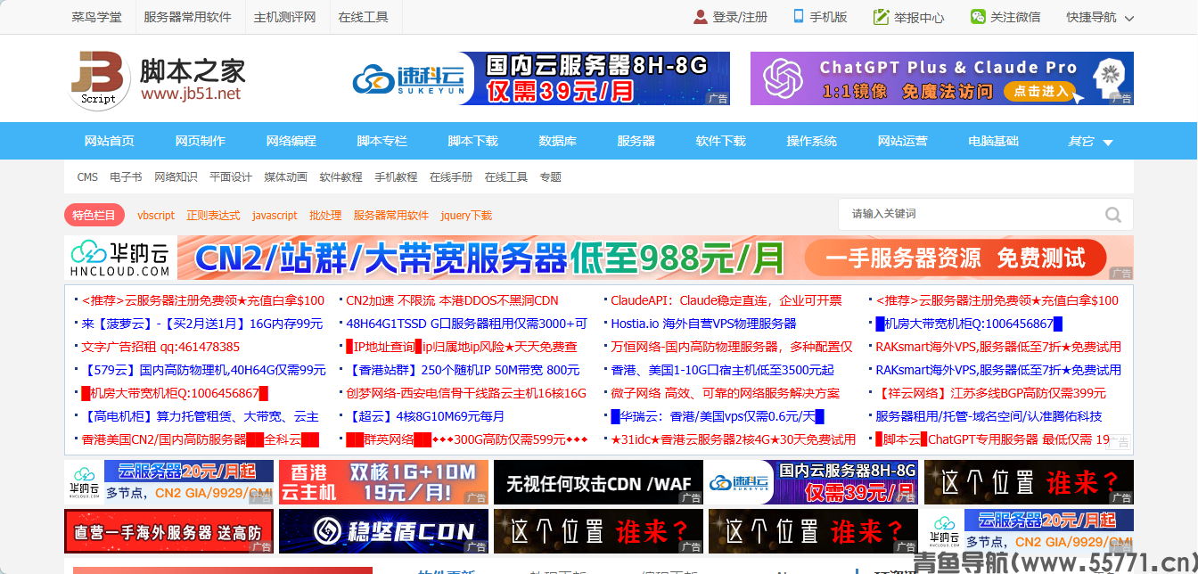Open the 电脑基础 nav item
The width and height of the screenshot is (1198, 574).
click(994, 141)
